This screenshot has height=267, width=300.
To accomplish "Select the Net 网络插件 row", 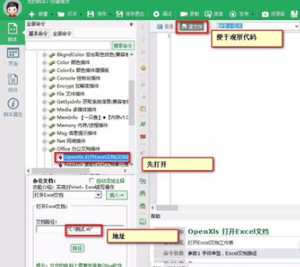I will 71,141.
